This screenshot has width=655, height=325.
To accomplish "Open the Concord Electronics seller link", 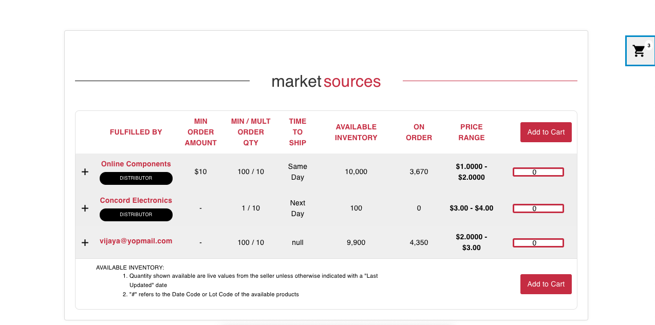I will (136, 201).
